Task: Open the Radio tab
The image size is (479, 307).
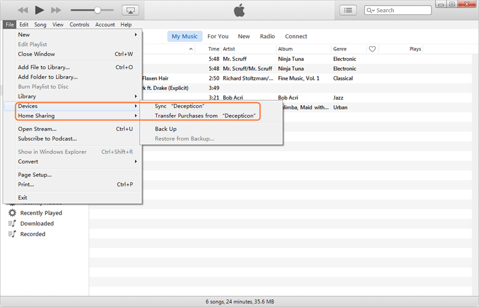Action: click(x=267, y=37)
